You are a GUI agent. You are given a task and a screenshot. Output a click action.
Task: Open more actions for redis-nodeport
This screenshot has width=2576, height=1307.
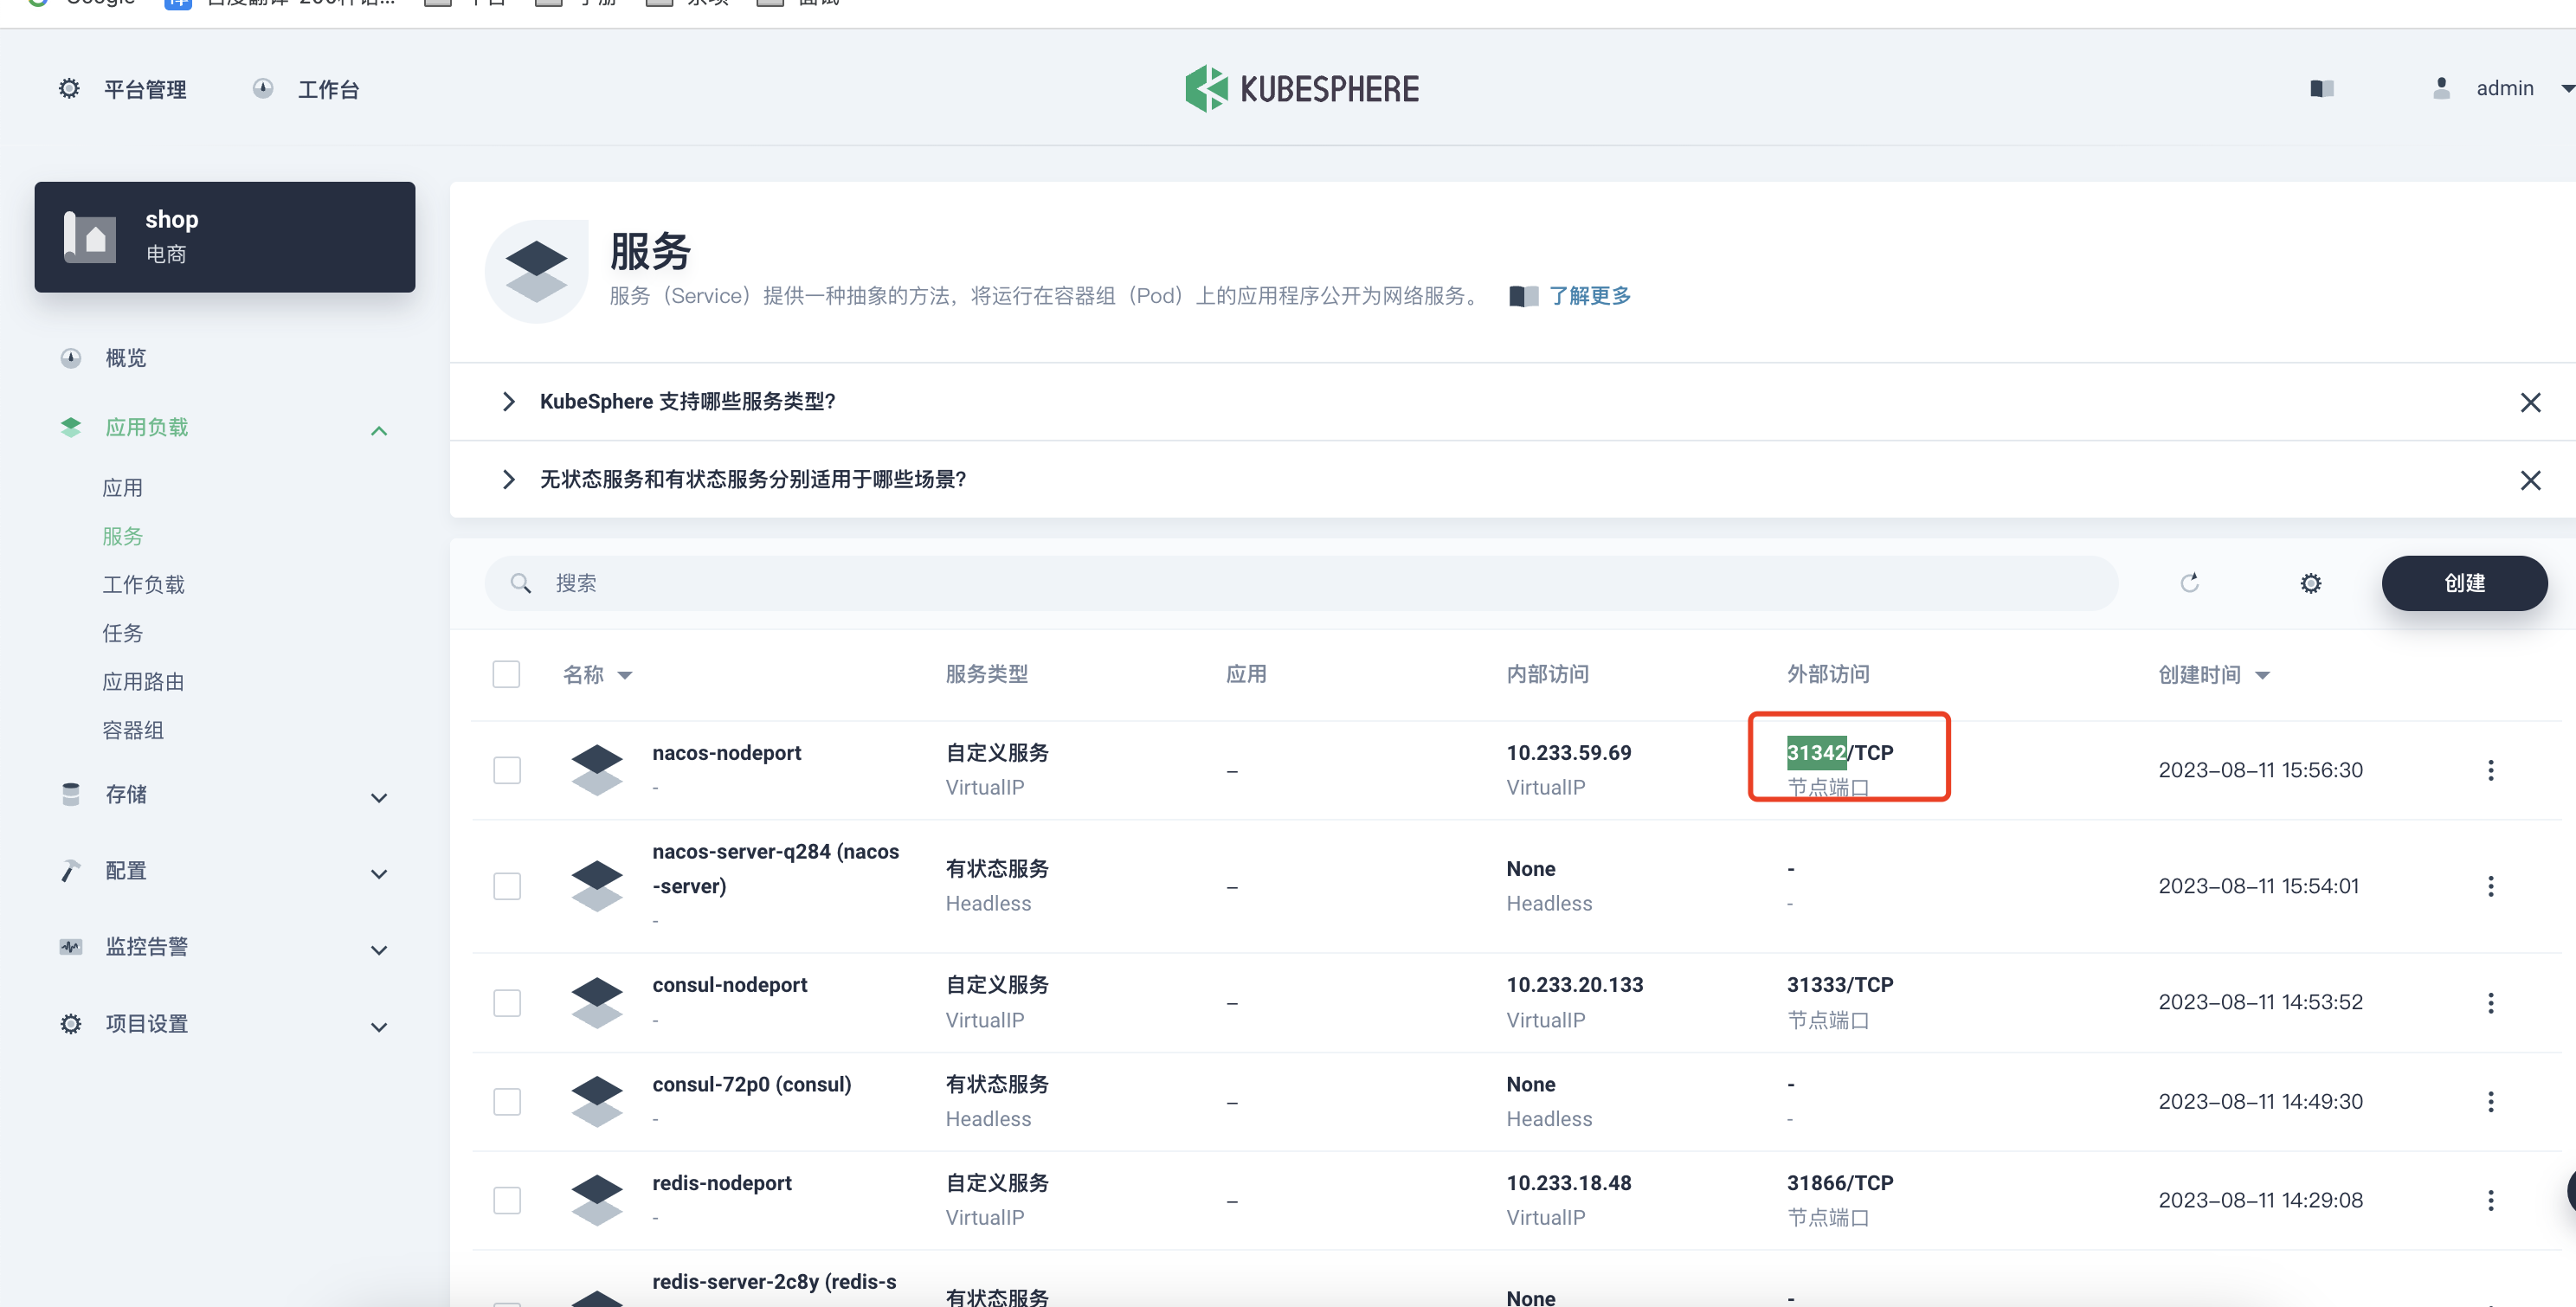tap(2490, 1200)
